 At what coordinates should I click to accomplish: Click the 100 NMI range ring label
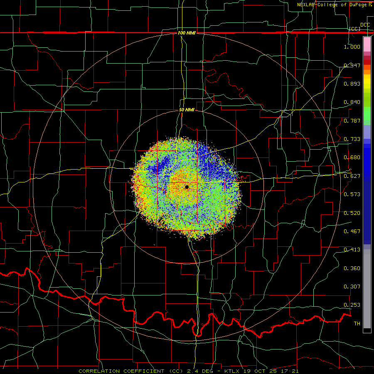pyautogui.click(x=187, y=33)
